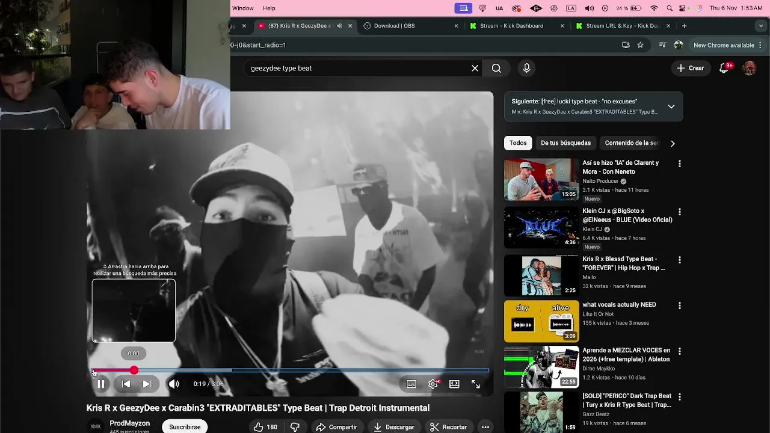Select the Contenido de la serie chip
This screenshot has height=433, width=770.
[632, 143]
